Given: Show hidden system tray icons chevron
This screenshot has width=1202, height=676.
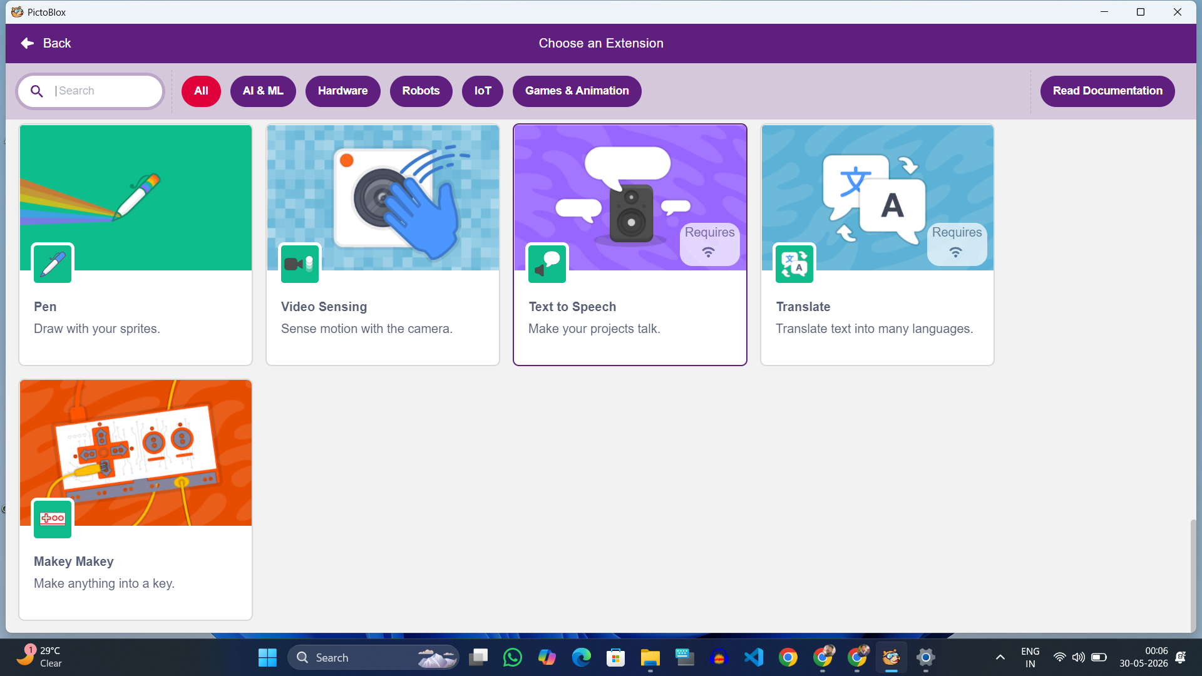Looking at the screenshot, I should [x=1000, y=657].
